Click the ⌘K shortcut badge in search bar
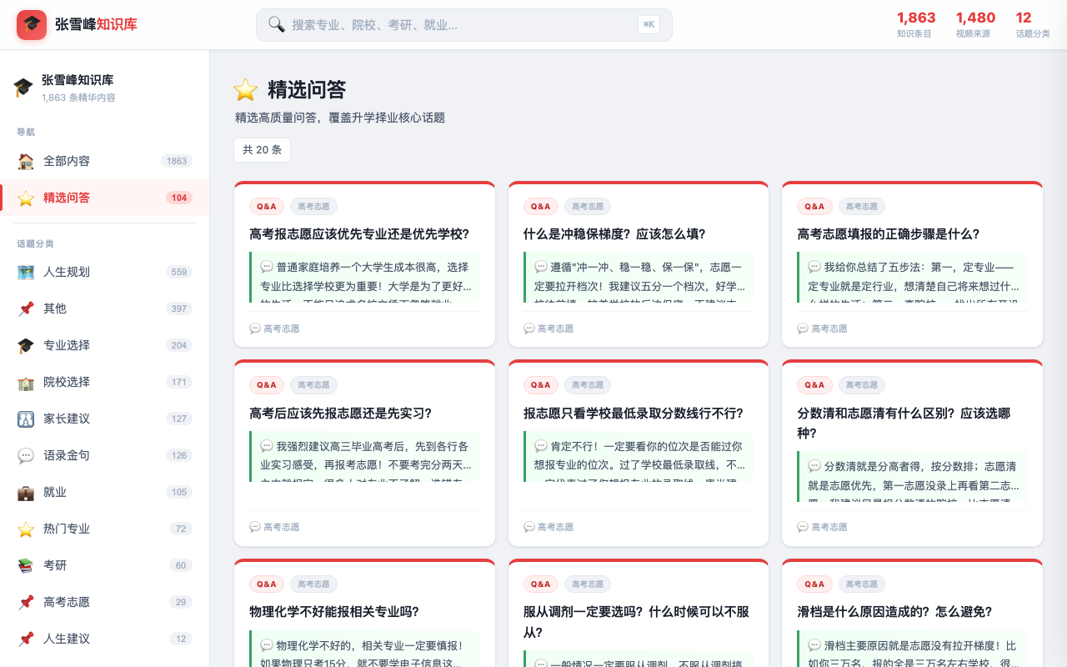 (649, 24)
